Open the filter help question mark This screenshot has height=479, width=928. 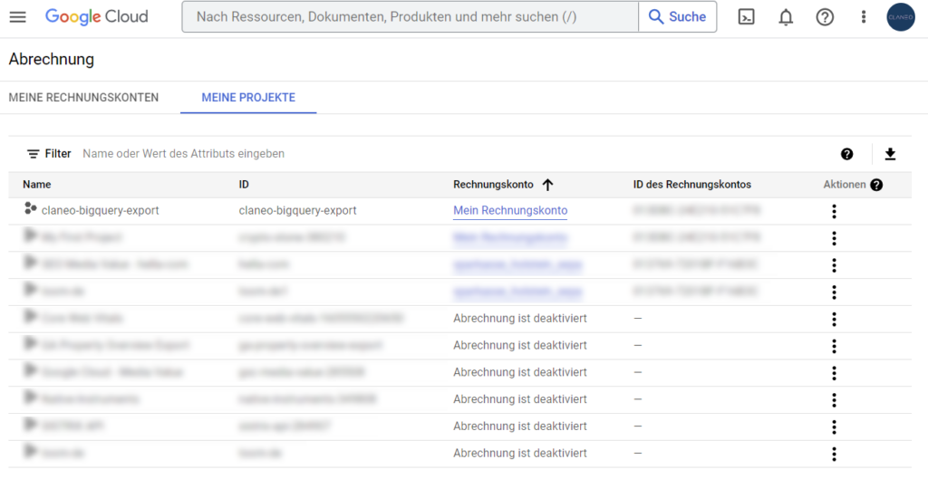847,154
